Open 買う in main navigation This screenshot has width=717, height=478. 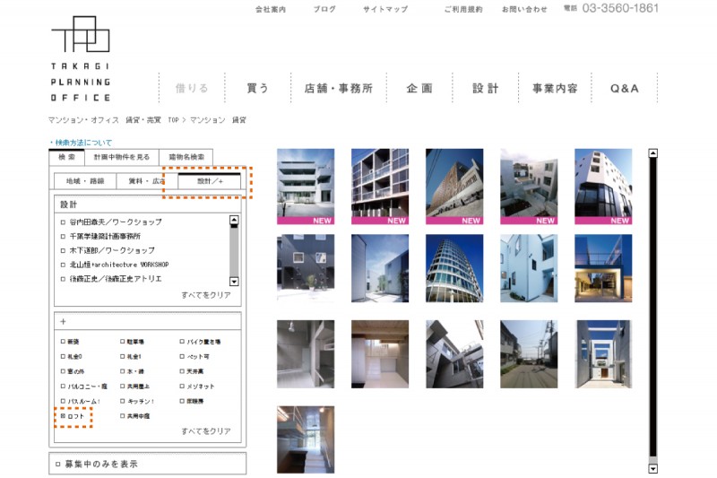click(257, 88)
